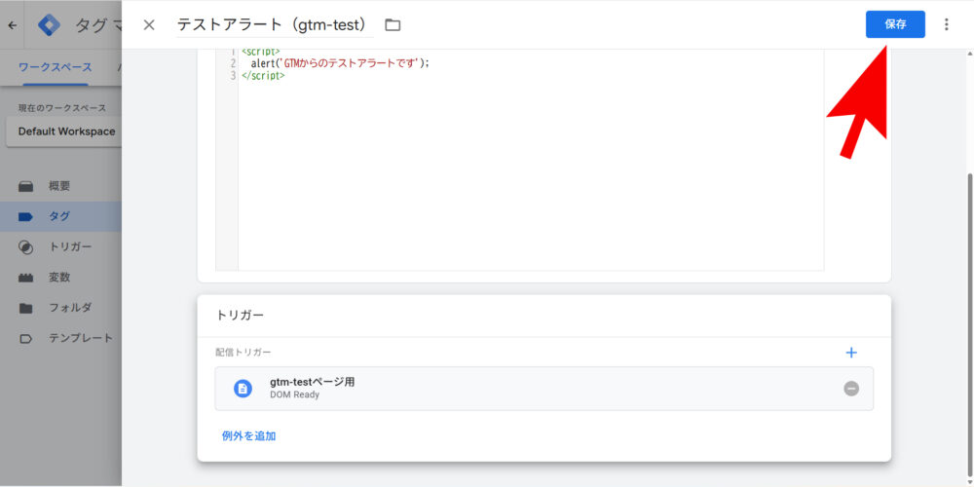Add a trigger with the plus icon

851,353
